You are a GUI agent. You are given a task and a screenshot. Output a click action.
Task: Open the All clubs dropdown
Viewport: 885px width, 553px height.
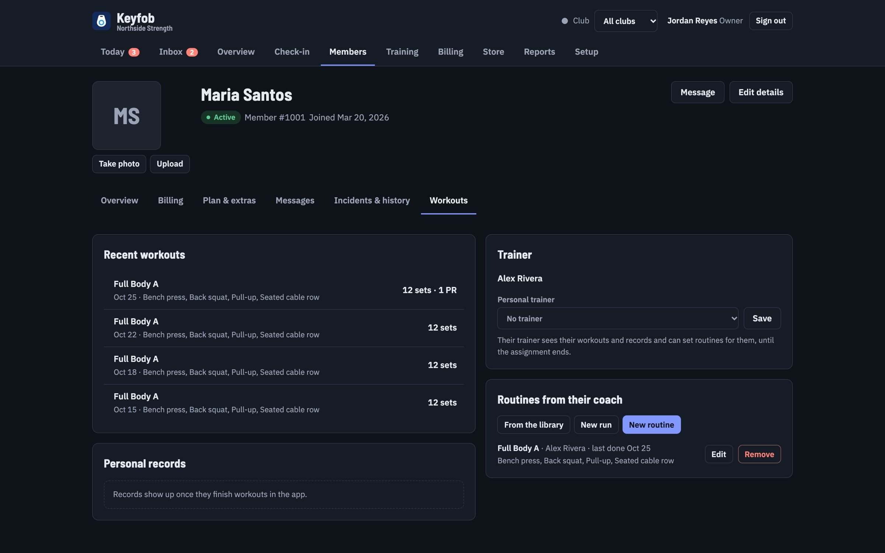click(x=626, y=21)
